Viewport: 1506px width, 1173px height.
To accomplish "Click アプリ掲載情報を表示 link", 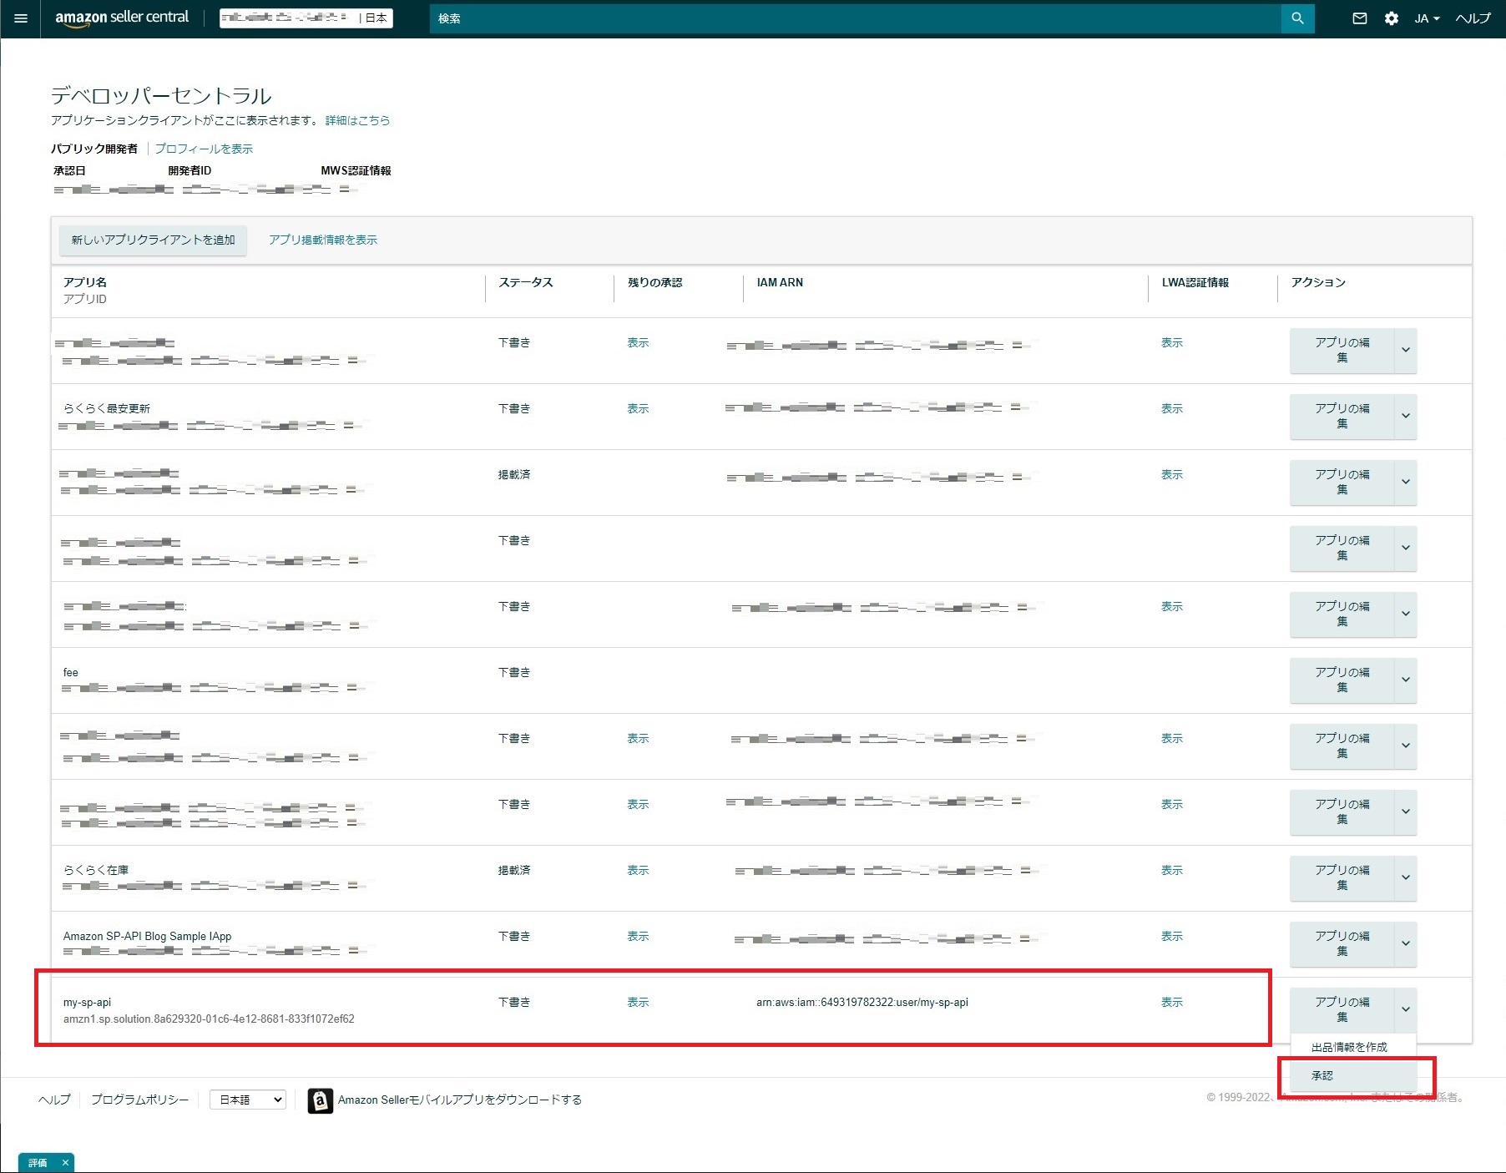I will (x=323, y=240).
